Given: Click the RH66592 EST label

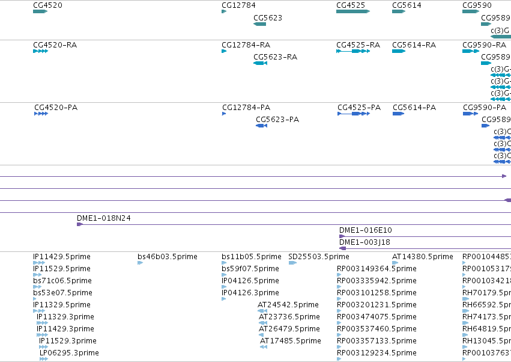Looking at the screenshot, I should click(486, 305).
